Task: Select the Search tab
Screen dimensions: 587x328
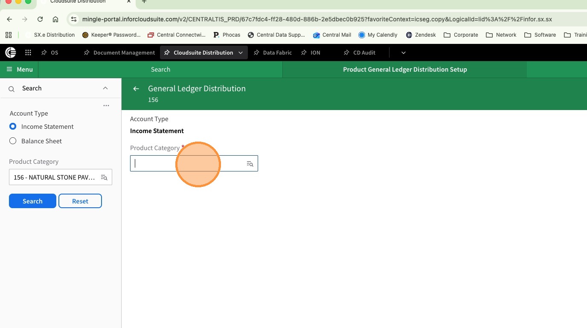Action: coord(160,70)
